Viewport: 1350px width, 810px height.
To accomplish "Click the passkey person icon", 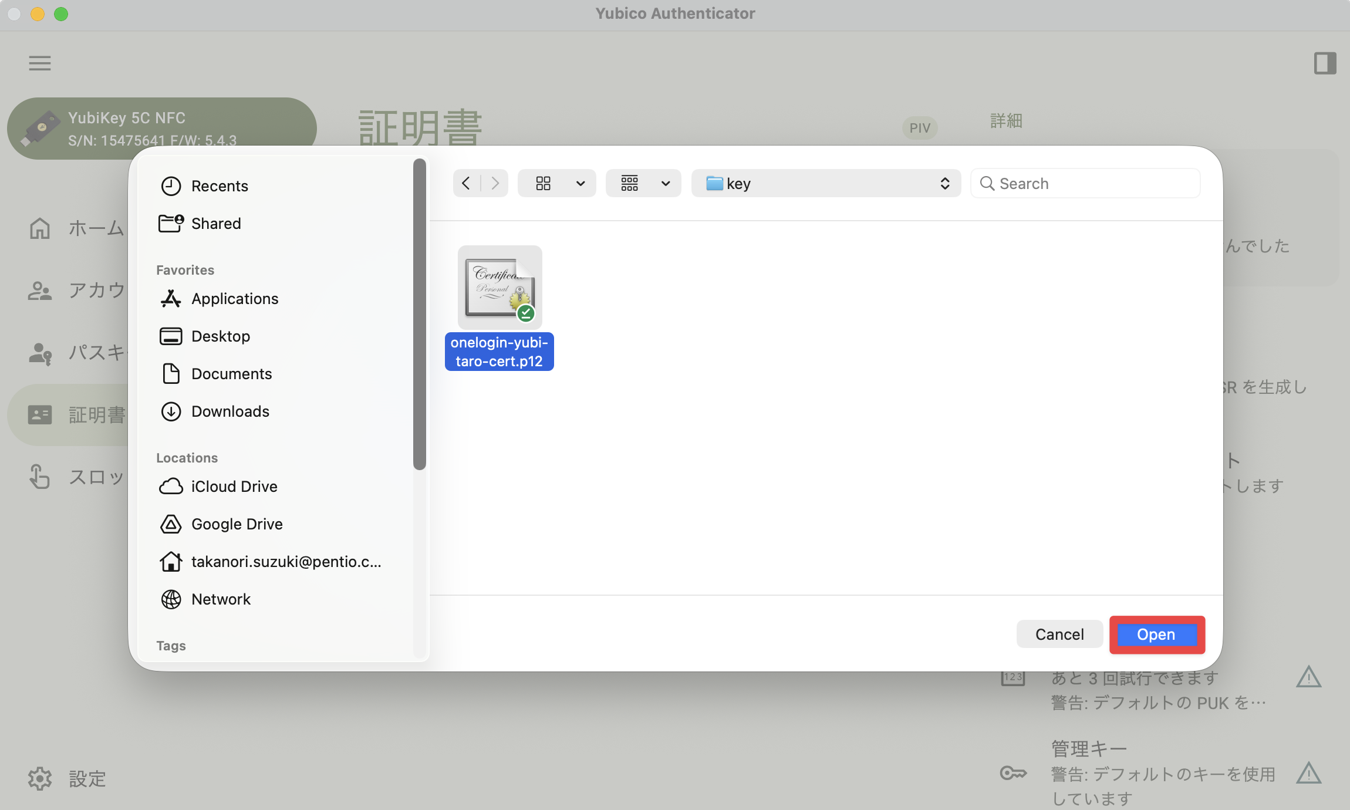I will click(40, 353).
